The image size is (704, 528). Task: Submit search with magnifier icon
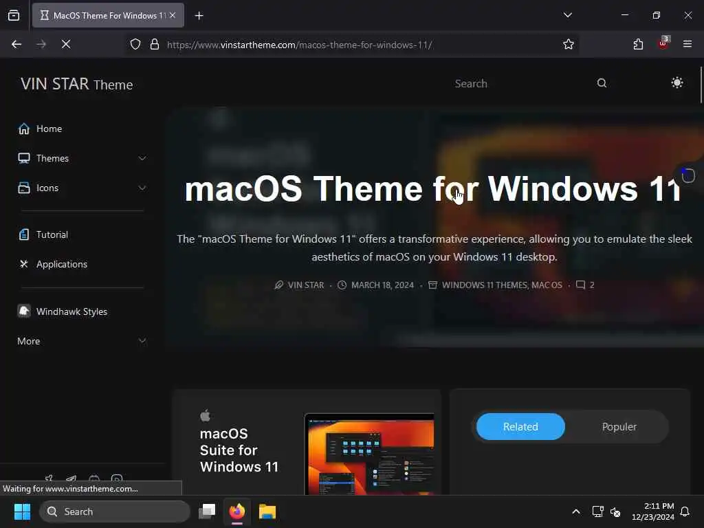click(602, 83)
